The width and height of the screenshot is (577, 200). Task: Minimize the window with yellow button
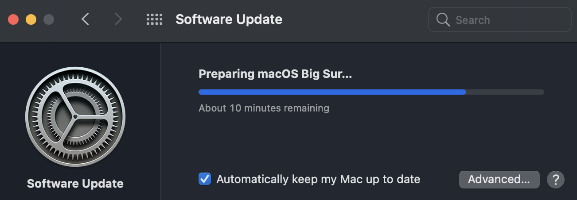(31, 19)
